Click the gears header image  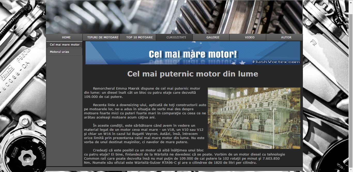click(x=174, y=17)
